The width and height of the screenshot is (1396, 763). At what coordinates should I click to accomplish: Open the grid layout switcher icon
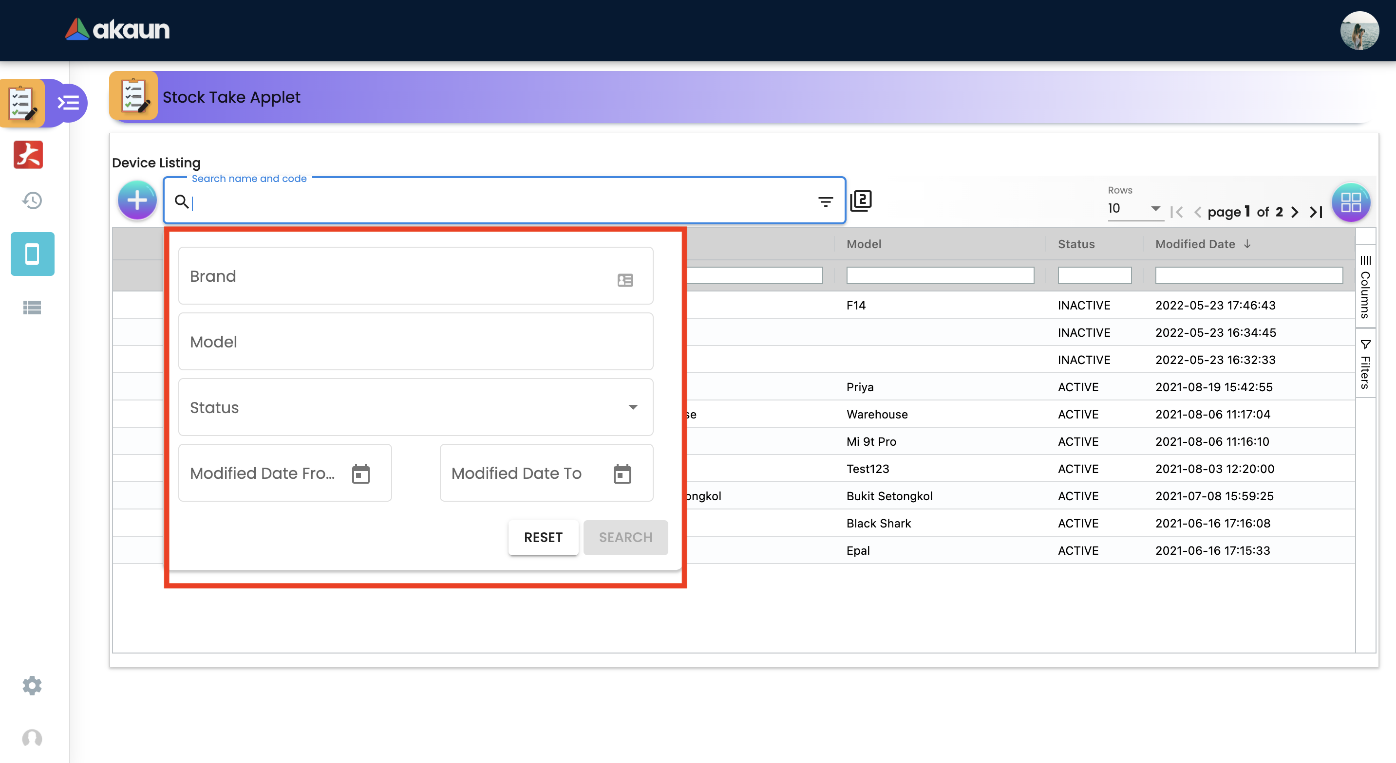pos(1351,202)
